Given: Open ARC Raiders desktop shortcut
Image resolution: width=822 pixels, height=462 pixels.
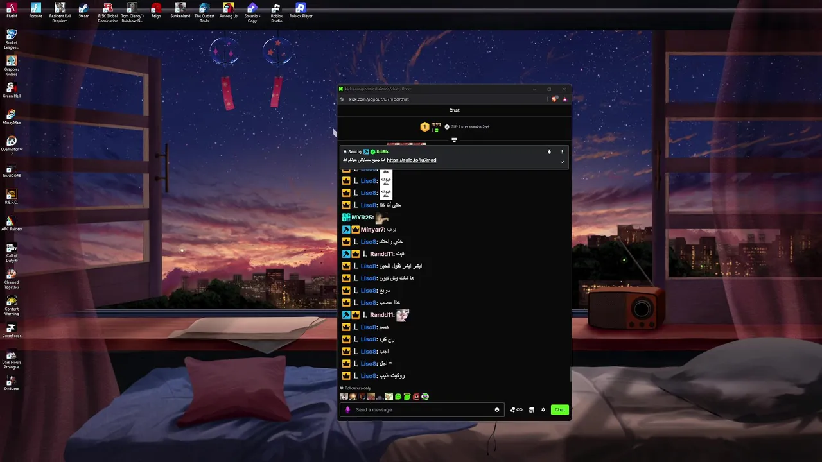Looking at the screenshot, I should point(12,223).
